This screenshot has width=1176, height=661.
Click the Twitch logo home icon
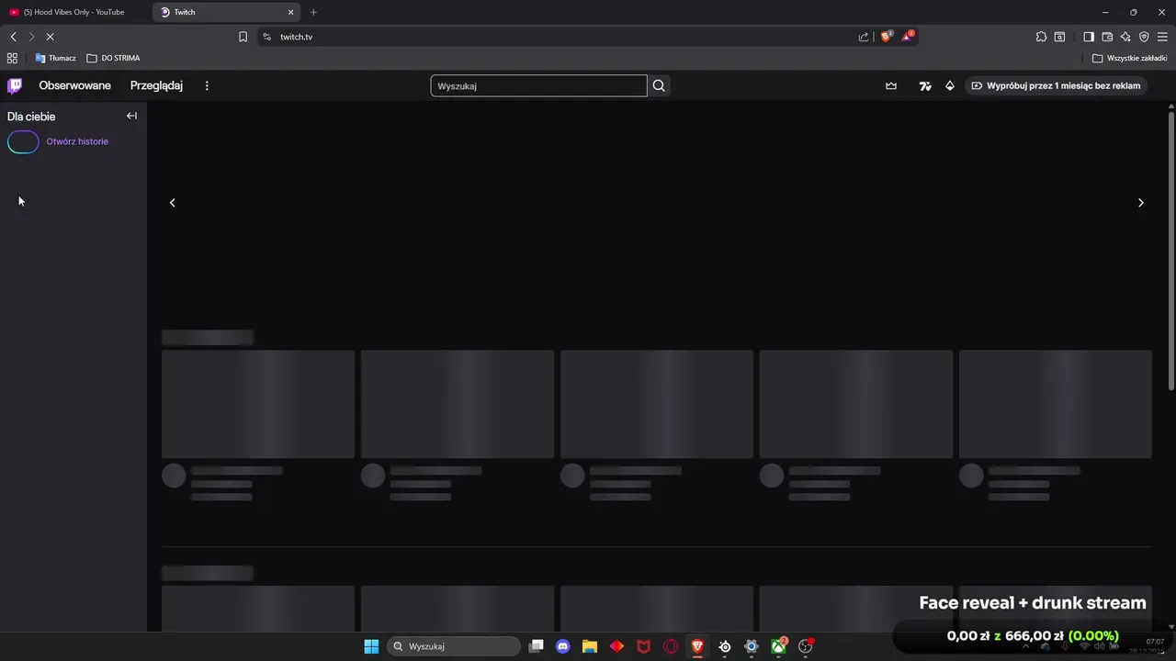click(x=15, y=85)
